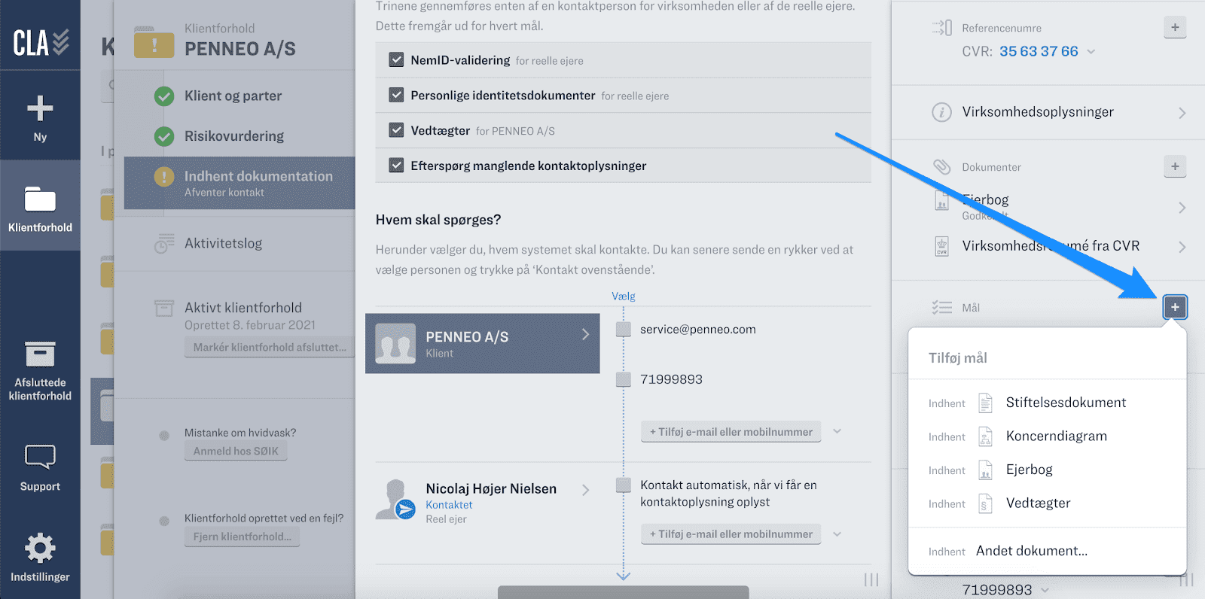
Task: Click the Mål checklist icon
Action: click(942, 307)
